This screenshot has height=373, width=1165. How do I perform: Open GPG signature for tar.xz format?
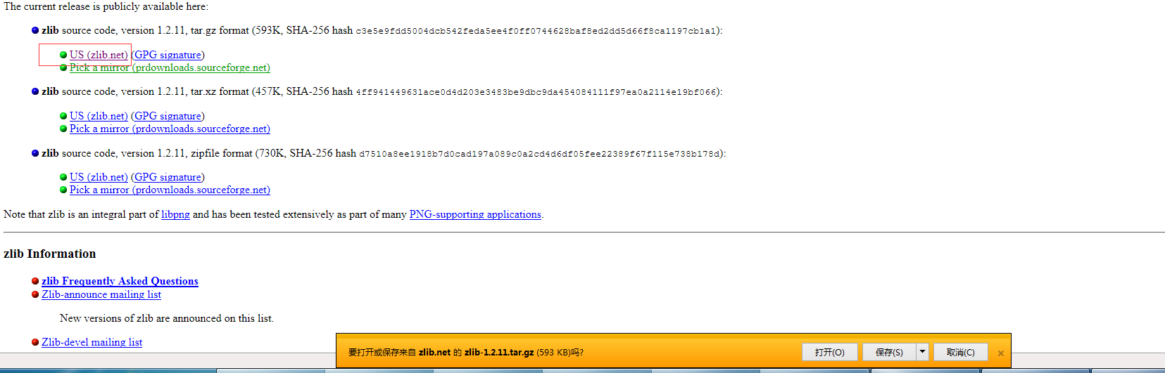(168, 116)
